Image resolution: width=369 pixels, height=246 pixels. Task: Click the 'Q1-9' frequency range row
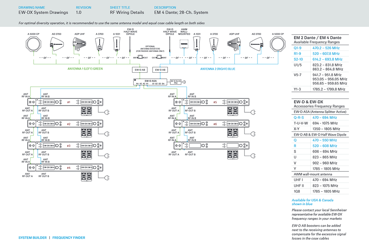320,48
